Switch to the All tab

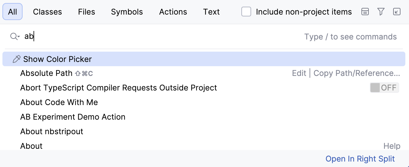pos(12,12)
